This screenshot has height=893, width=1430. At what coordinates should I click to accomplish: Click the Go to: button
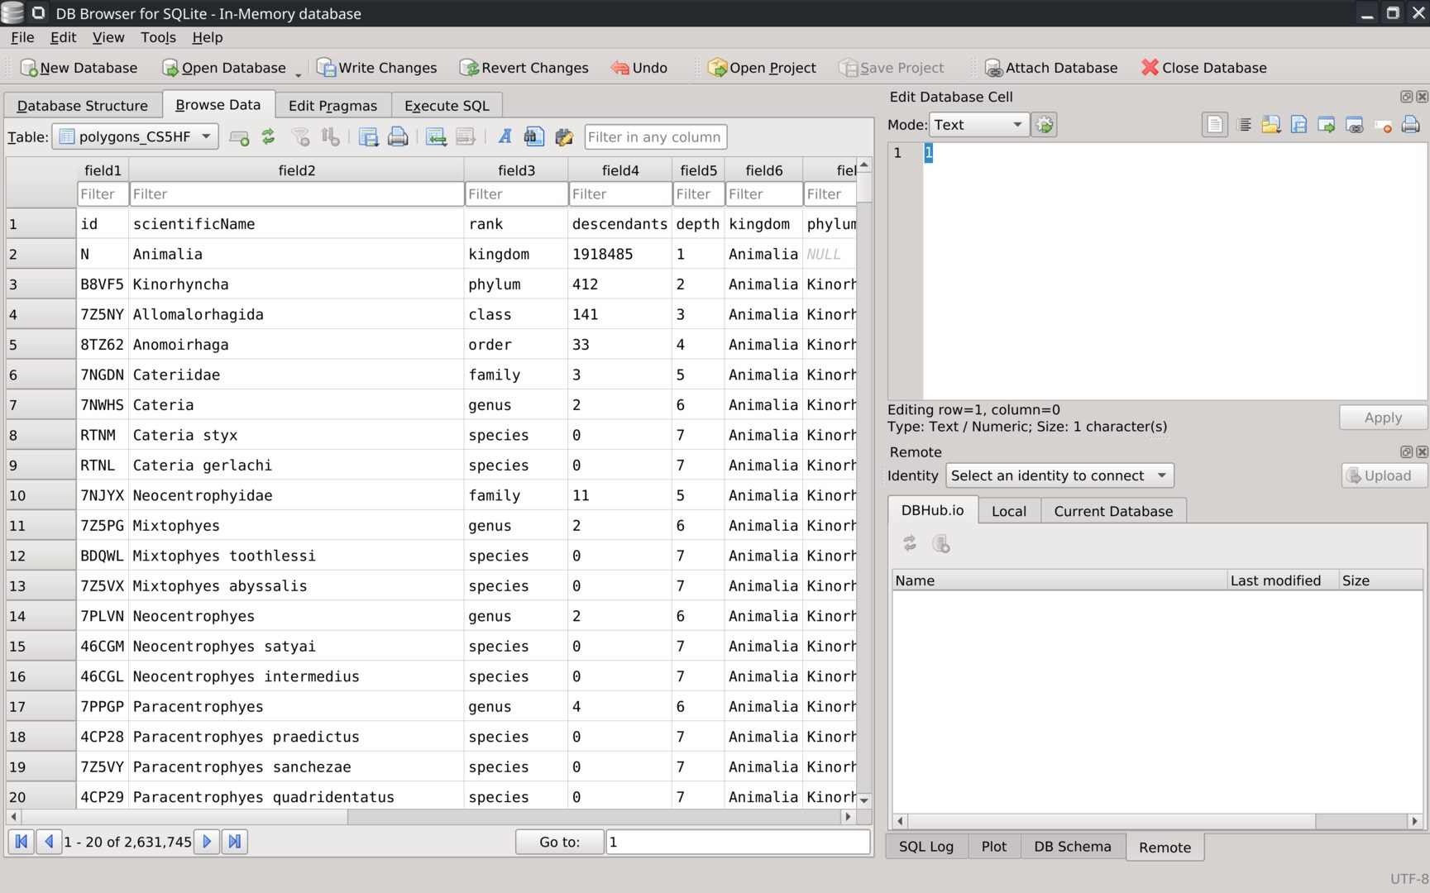coord(560,842)
